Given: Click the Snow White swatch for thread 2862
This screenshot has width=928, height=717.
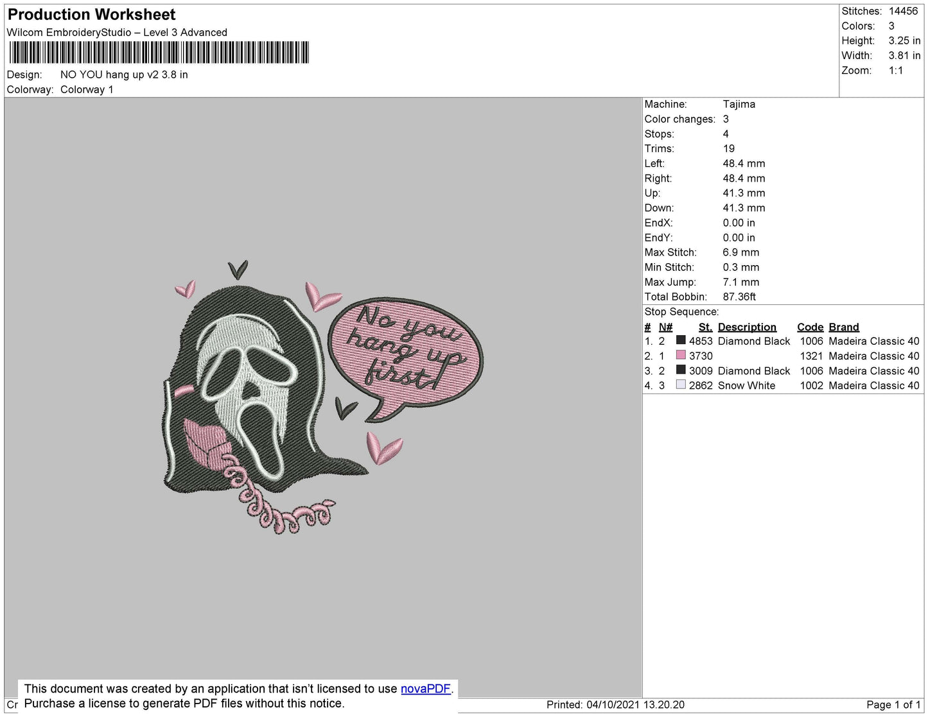Looking at the screenshot, I should point(681,385).
